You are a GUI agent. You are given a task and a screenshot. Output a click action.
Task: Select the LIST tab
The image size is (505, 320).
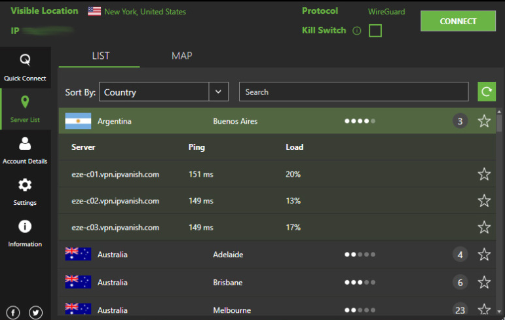(x=100, y=56)
